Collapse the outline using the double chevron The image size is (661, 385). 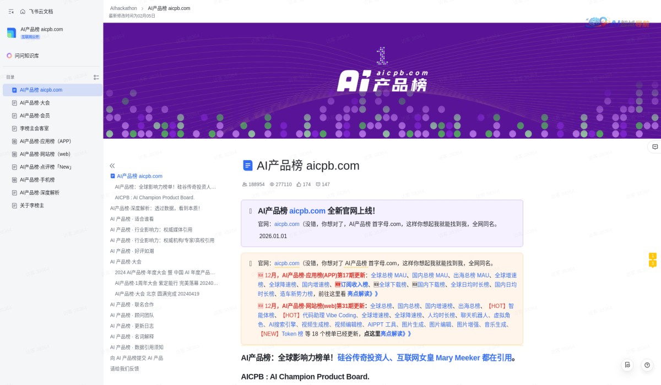click(112, 165)
